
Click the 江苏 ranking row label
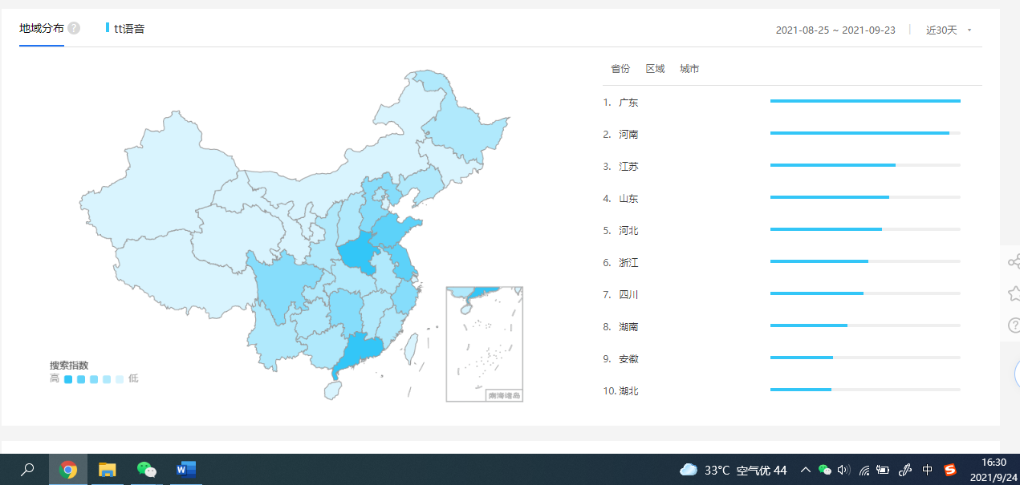pyautogui.click(x=628, y=167)
